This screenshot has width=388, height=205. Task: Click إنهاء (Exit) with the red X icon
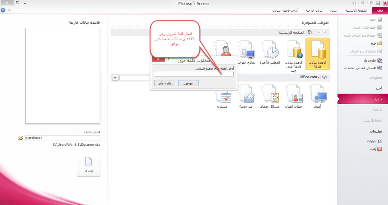click(376, 149)
